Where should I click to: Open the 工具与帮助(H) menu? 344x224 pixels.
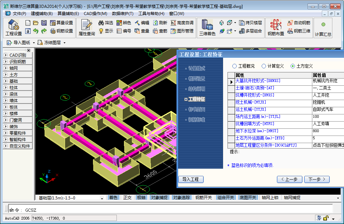pos(151,14)
